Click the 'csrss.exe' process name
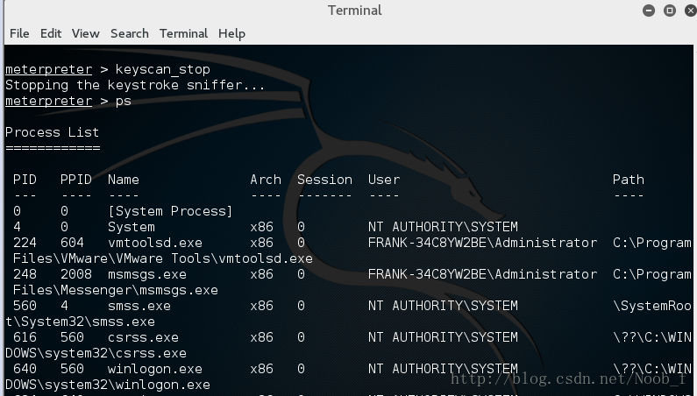The width and height of the screenshot is (697, 396). (143, 337)
